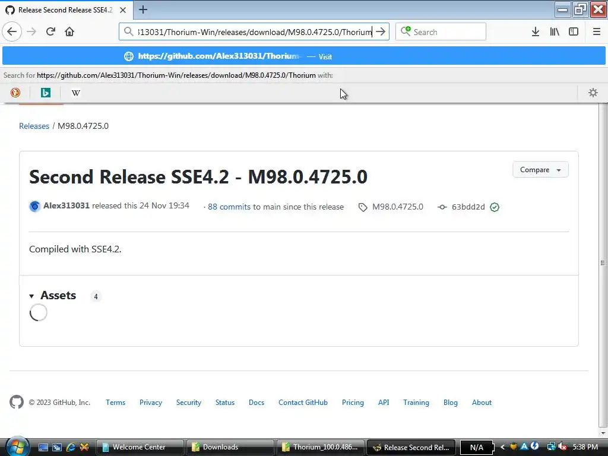
Task: Switch to Downloads taskbar window
Action: tap(230, 447)
